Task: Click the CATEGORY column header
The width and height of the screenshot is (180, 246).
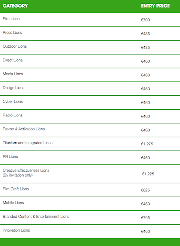Action: pos(15,6)
